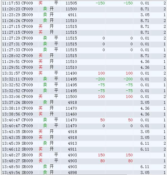This screenshot has width=167, height=175.
Task: Select the 13:45:39 SR009 sell-open row
Action: [84, 143]
